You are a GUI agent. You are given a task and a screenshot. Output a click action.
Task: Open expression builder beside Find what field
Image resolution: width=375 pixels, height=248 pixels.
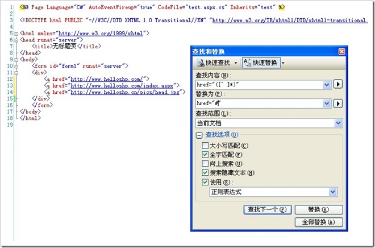pyautogui.click(x=338, y=84)
